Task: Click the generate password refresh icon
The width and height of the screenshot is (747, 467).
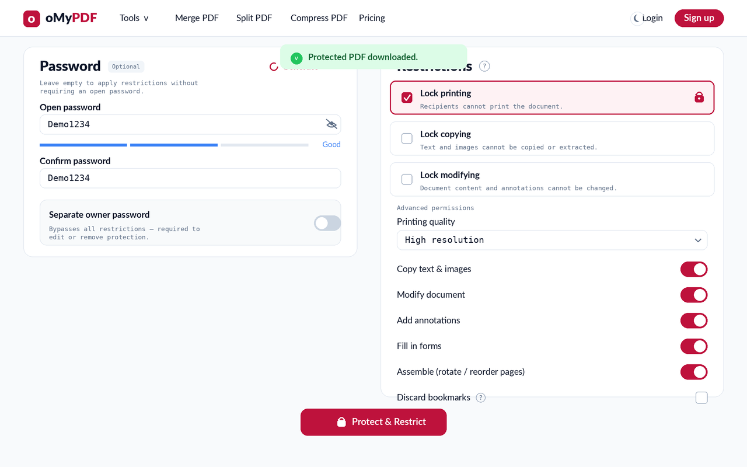Action: point(274,67)
